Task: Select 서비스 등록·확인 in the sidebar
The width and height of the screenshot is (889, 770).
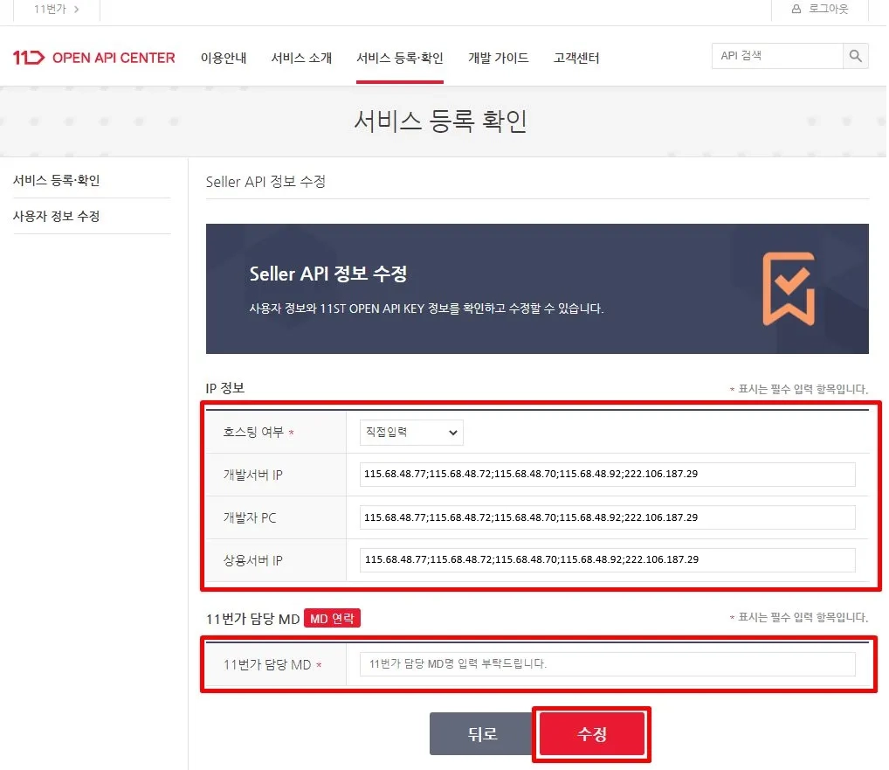Action: click(x=56, y=180)
